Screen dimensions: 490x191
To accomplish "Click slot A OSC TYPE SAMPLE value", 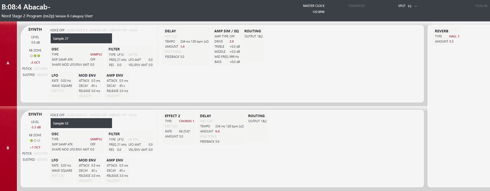I will tap(96, 54).
